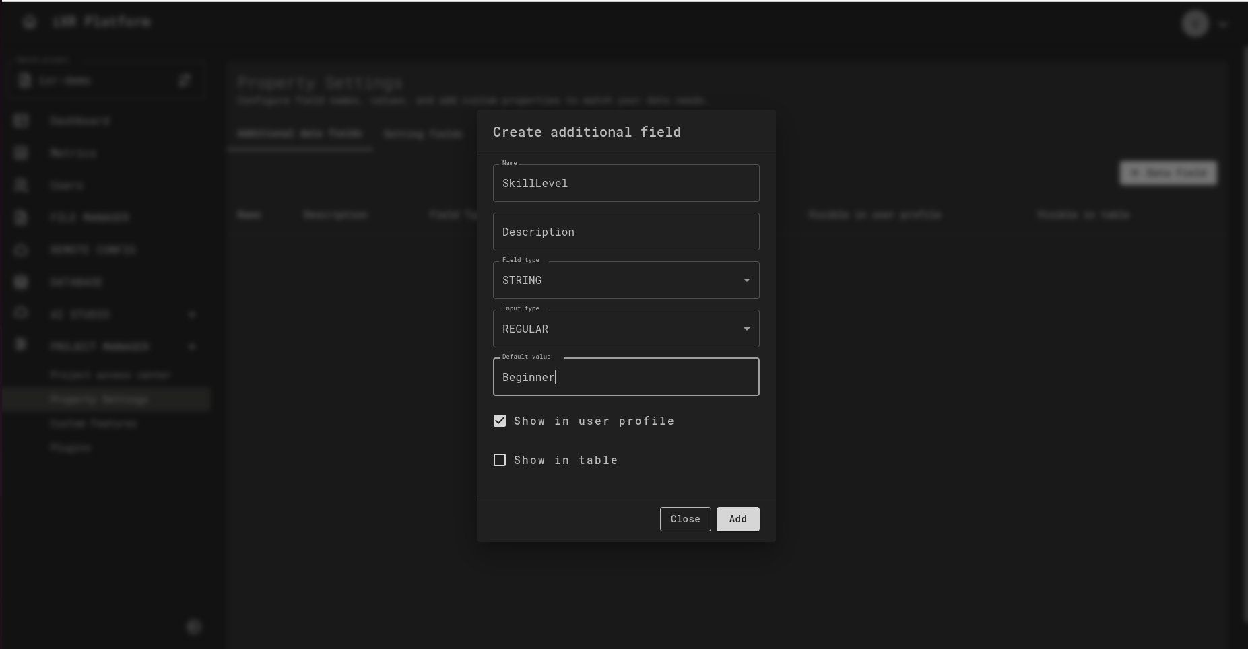Viewport: 1248px width, 649px height.
Task: Collapse the Project Manager sidebar section arrow
Action: click(192, 347)
